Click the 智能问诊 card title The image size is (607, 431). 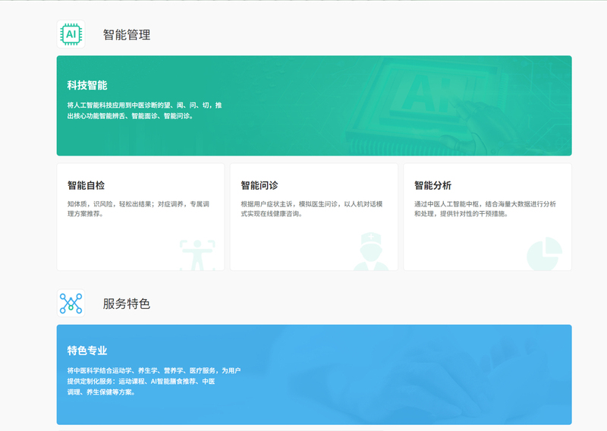coord(259,185)
